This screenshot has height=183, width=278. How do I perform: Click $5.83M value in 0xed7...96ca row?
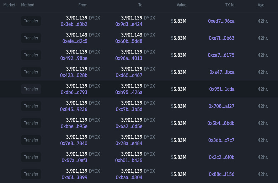178,21
